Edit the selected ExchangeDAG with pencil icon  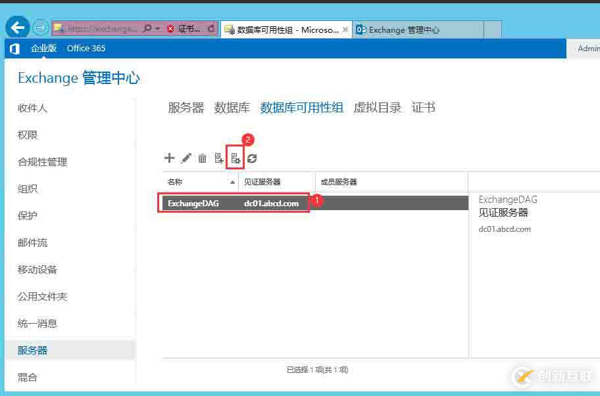click(186, 158)
